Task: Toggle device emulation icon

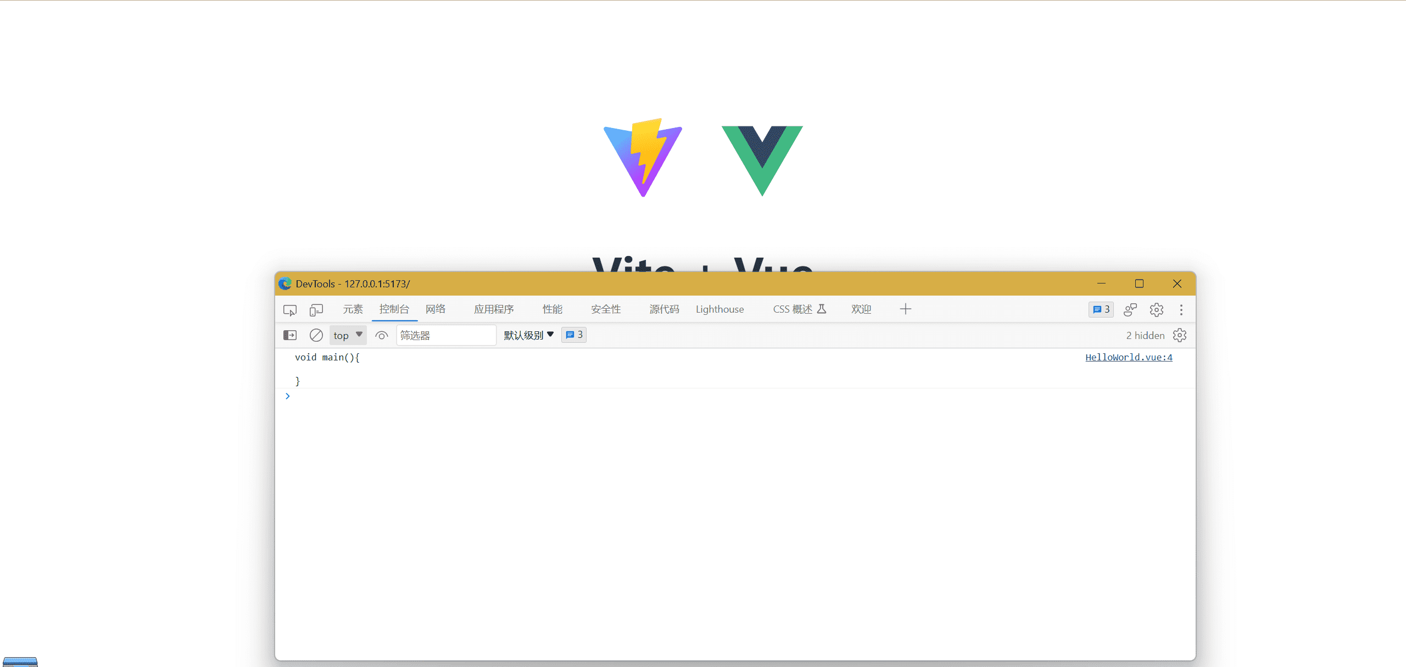Action: coord(316,310)
